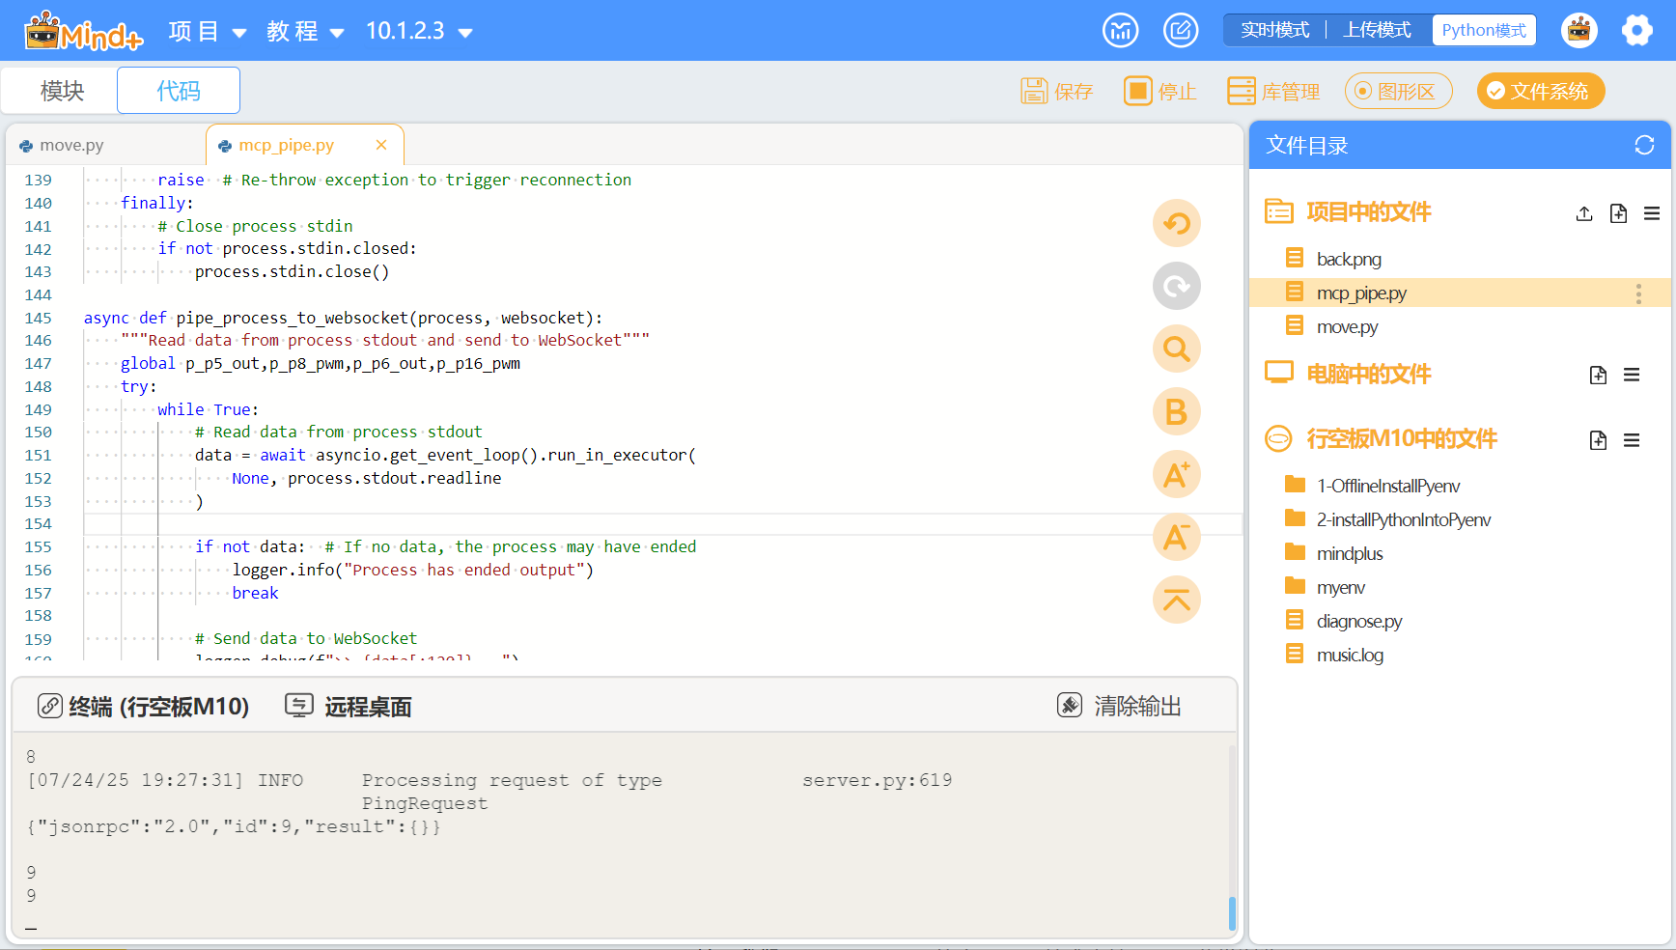Select the mcp_pipe.py editor tab
This screenshot has width=1676, height=950.
click(x=286, y=145)
